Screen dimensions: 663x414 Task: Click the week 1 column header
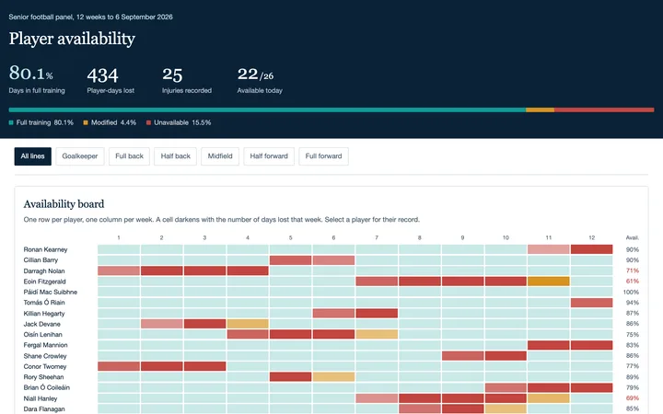(x=119, y=238)
